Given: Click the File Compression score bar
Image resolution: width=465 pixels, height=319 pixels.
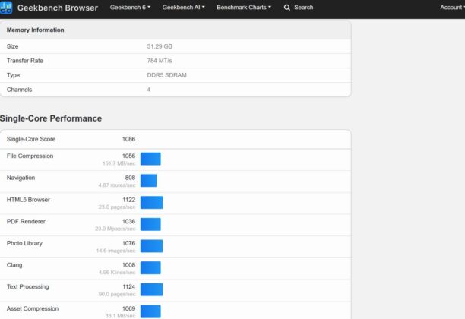Looking at the screenshot, I should pyautogui.click(x=150, y=159).
